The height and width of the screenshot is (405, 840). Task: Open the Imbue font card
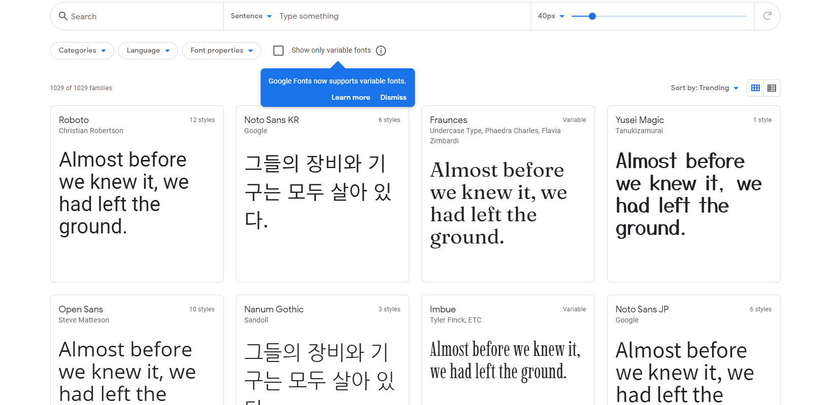[x=508, y=350]
